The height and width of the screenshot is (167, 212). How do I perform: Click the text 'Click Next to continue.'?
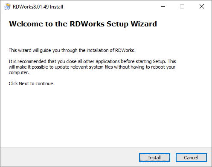coord(32,83)
